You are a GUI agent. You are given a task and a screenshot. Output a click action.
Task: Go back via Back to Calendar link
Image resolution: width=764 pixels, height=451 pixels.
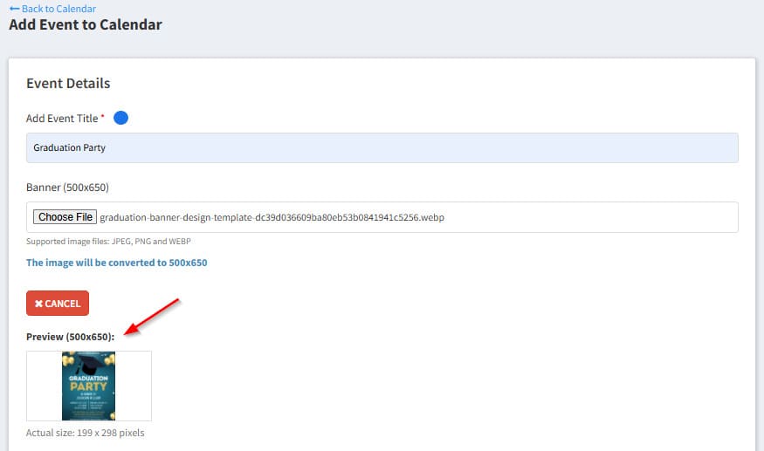[x=52, y=9]
